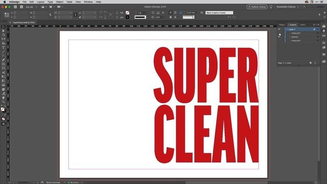Switch to the Links panel tab
The width and height of the screenshot is (327, 184).
302,25
